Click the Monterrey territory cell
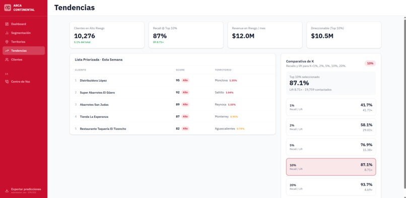Screen dimensions: 406x198 point(226,116)
